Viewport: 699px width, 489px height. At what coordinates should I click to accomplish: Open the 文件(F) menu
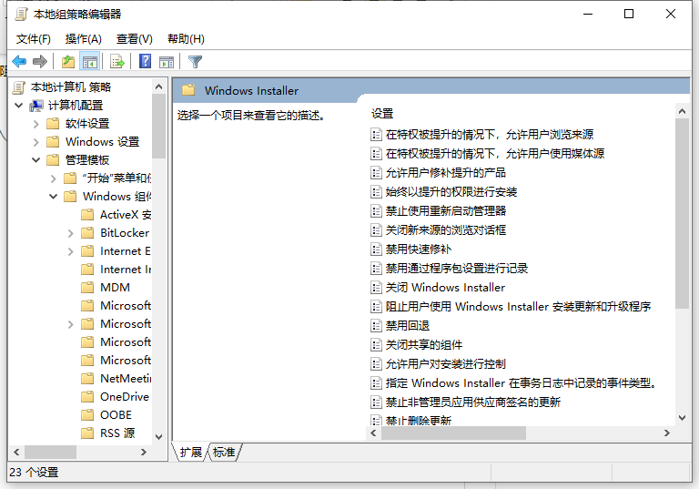click(34, 38)
